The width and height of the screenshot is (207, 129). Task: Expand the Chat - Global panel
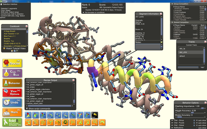[x=172, y=125]
